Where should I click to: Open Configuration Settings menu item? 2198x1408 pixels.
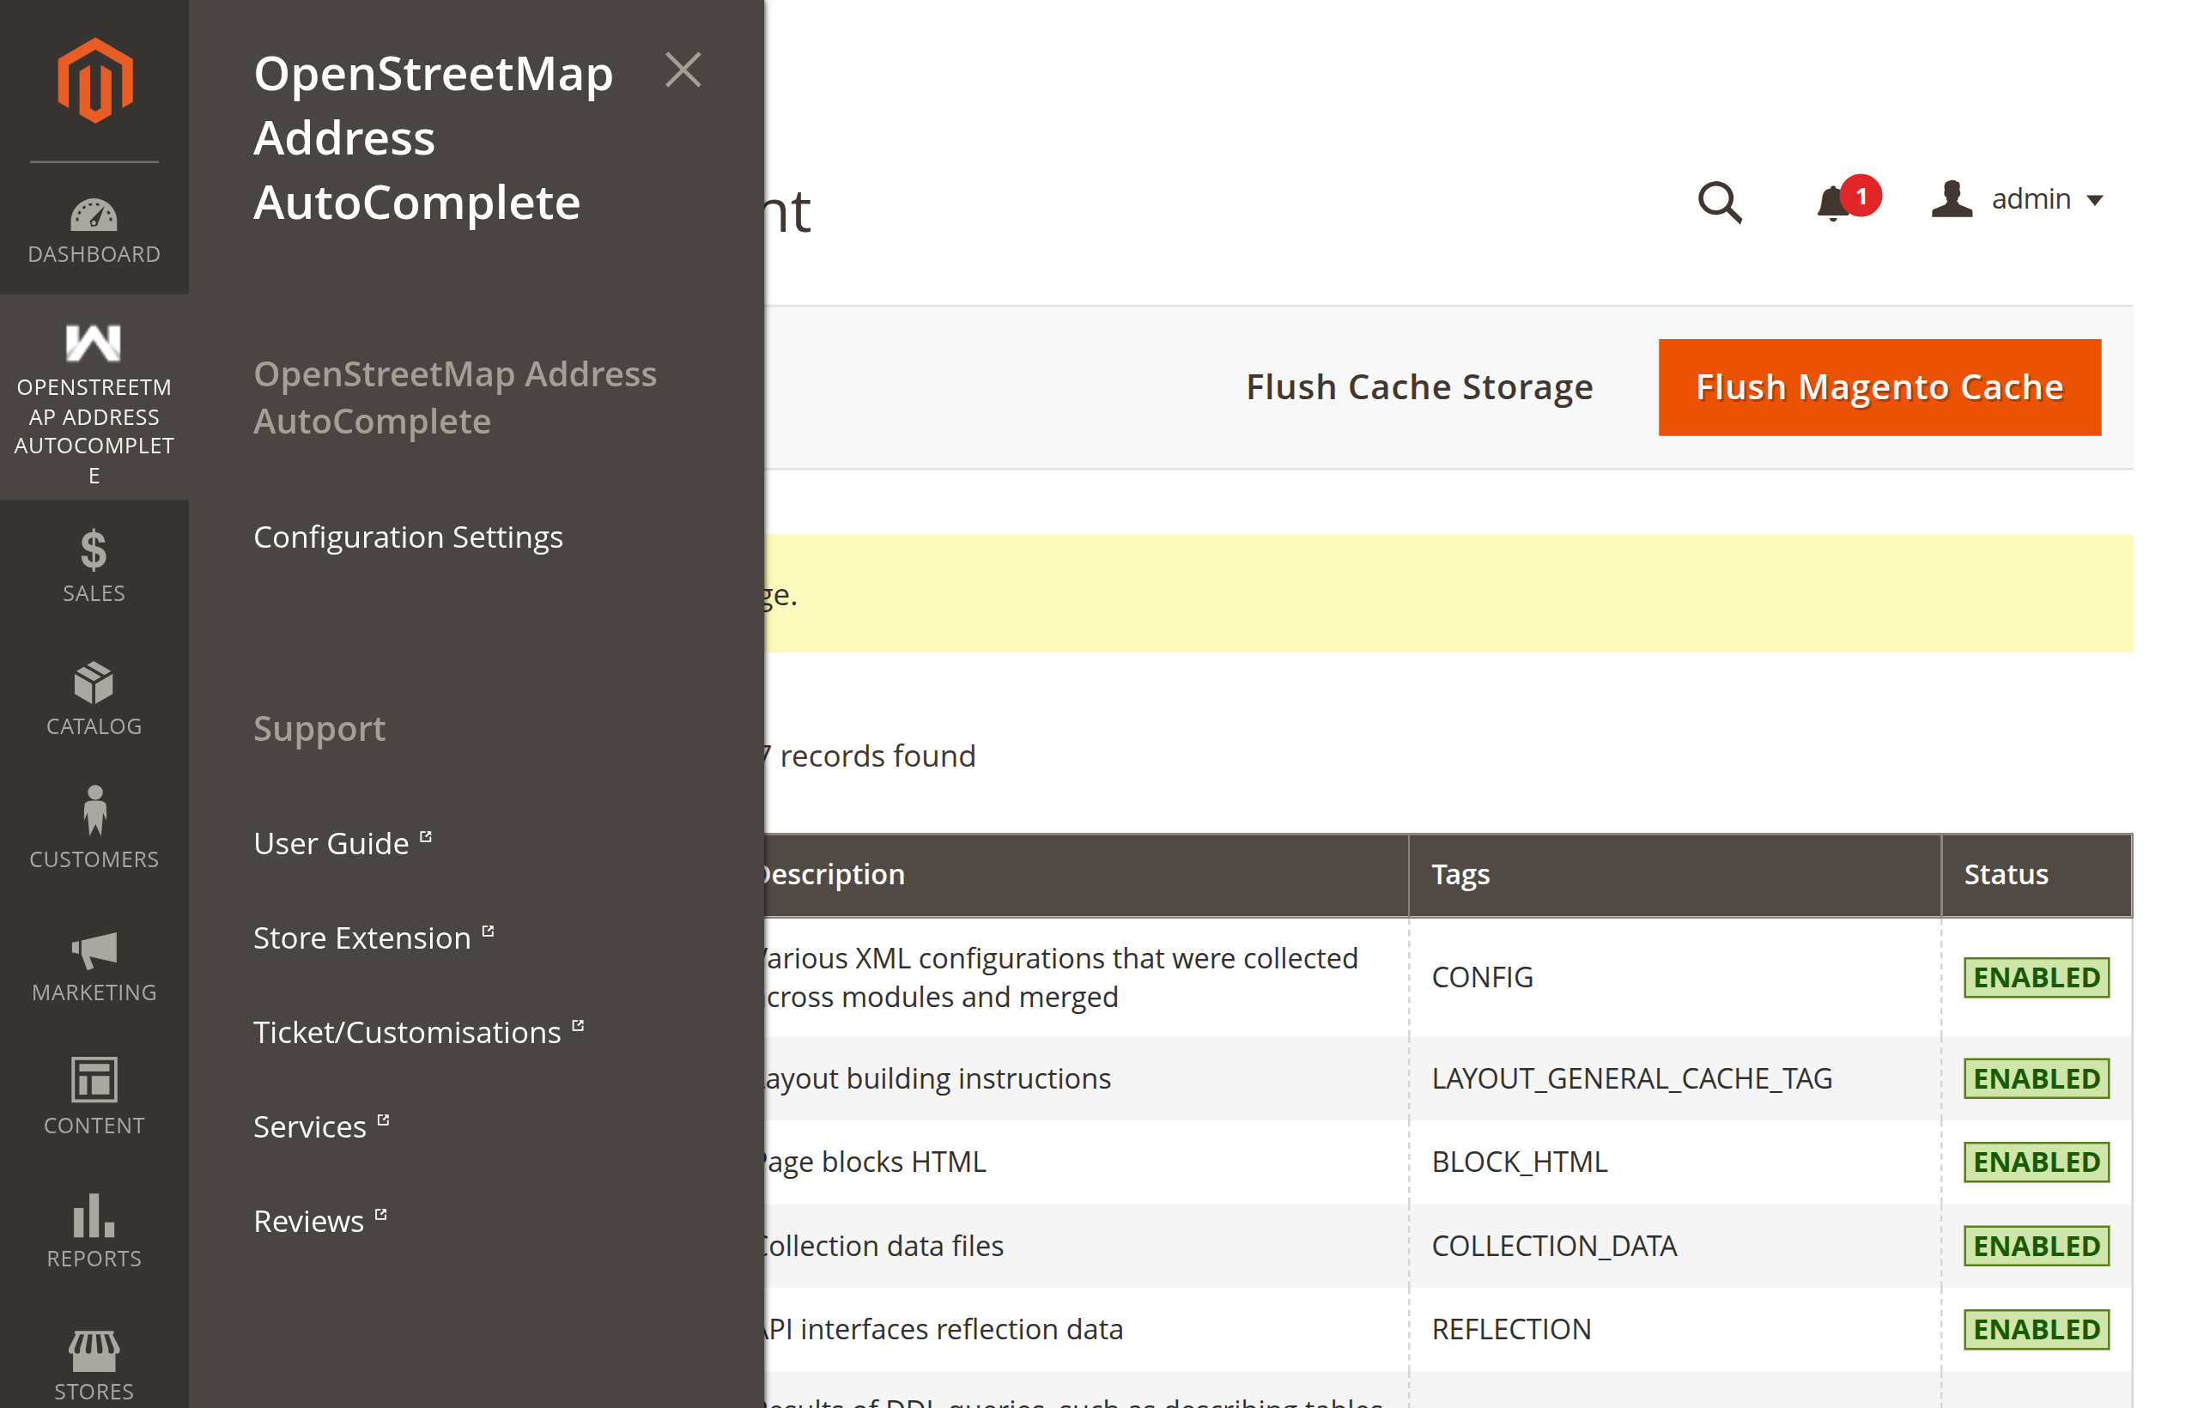pos(408,536)
